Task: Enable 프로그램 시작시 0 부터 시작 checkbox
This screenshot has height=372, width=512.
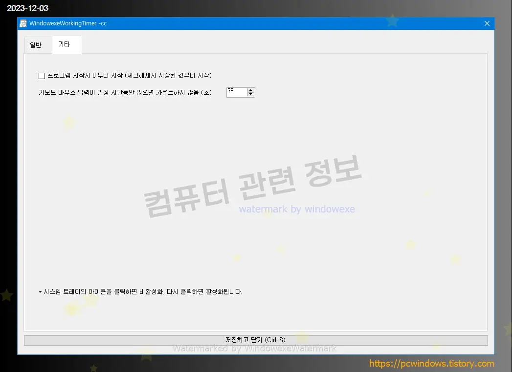Action: 42,76
